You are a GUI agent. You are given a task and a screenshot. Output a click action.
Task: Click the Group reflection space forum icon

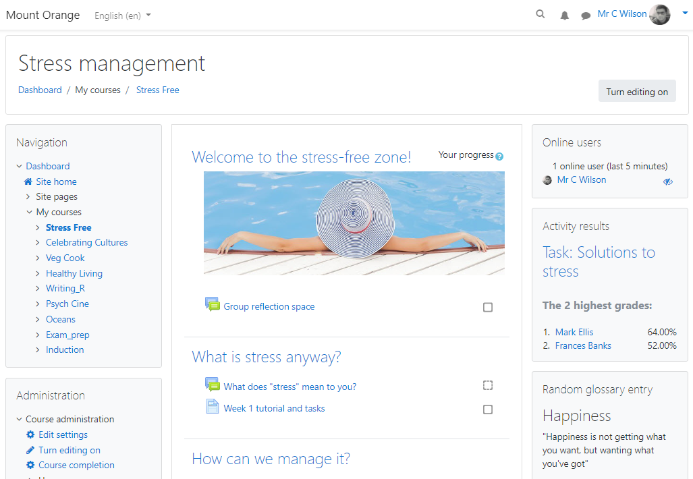212,304
